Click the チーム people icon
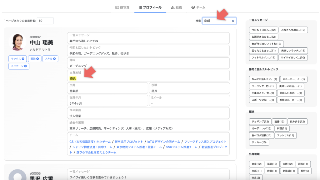The image size is (320, 180). click(x=193, y=7)
